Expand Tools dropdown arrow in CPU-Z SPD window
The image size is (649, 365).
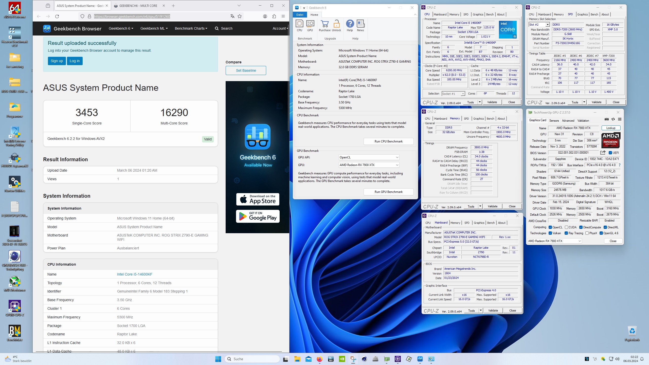pos(584,102)
